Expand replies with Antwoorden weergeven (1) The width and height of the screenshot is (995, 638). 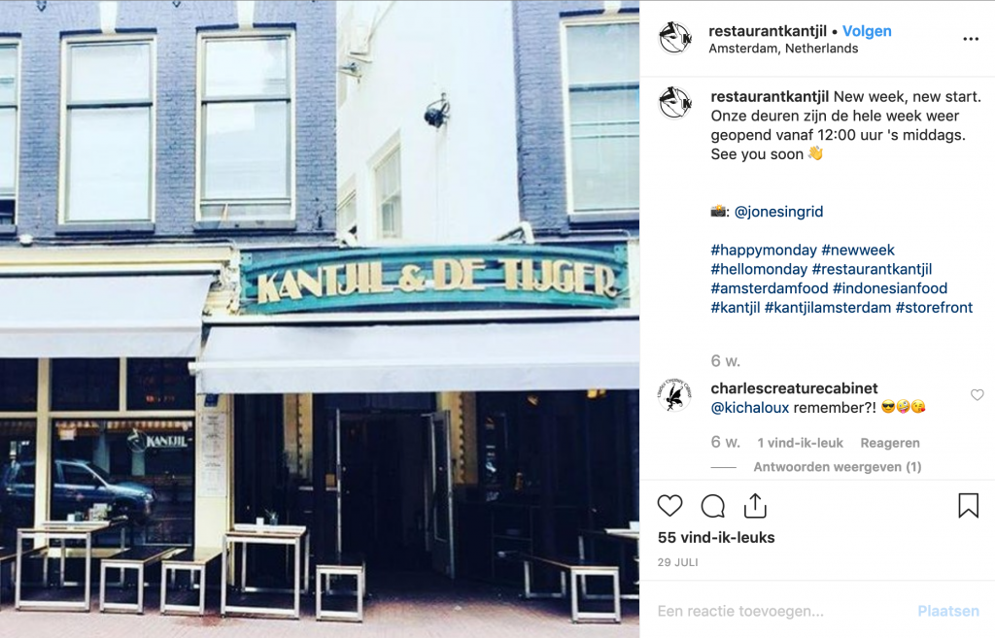837,467
